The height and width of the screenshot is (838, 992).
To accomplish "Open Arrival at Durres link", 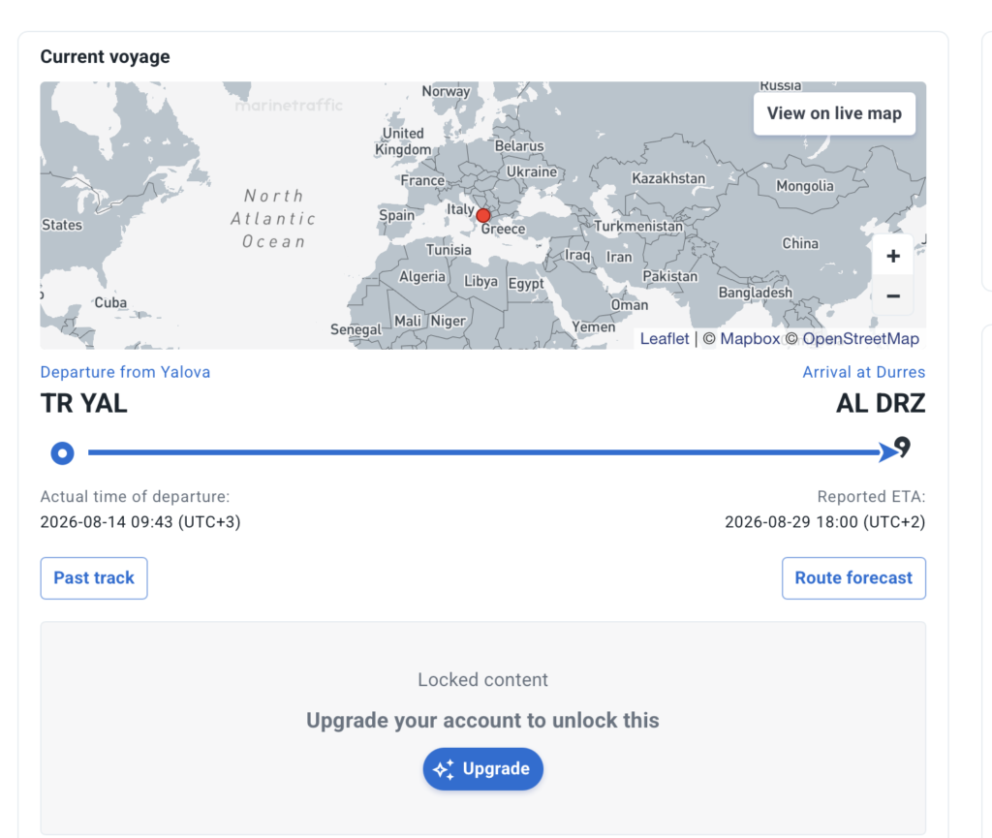I will [x=863, y=372].
